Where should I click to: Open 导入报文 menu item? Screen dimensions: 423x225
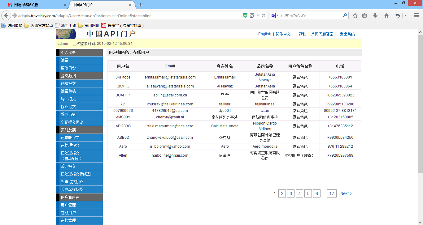(x=80, y=99)
